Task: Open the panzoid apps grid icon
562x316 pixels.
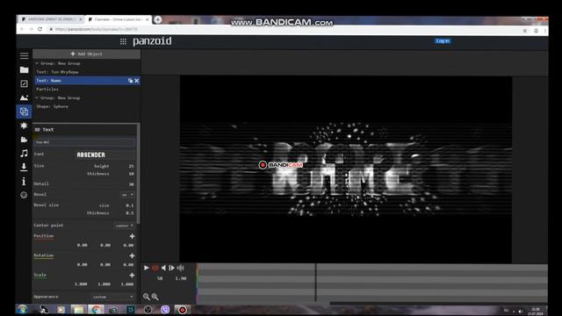Action: click(x=123, y=41)
